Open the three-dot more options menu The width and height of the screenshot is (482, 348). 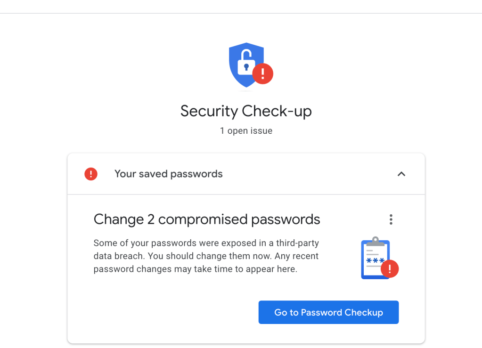(x=391, y=219)
